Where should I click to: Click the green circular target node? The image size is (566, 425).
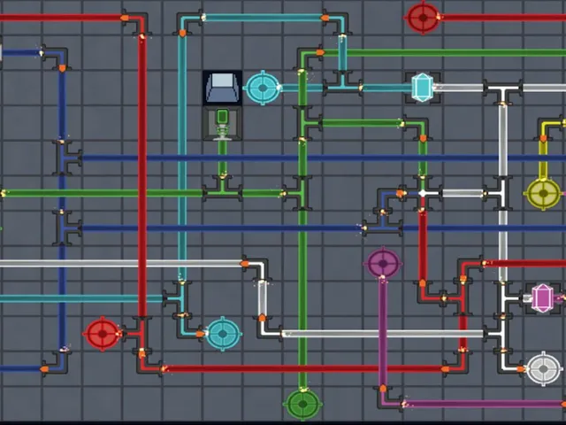302,404
